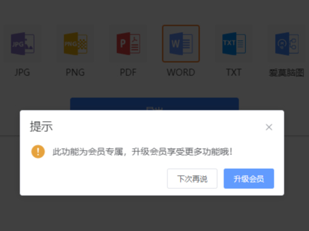Choose the TXT export format icon

[x=234, y=43]
